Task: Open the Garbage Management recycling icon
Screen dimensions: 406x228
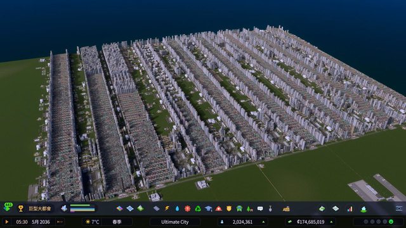Action: 198,208
